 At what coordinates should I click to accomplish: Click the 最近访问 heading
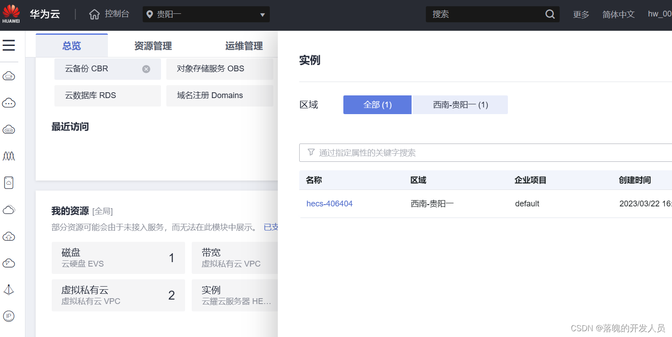[x=70, y=127]
